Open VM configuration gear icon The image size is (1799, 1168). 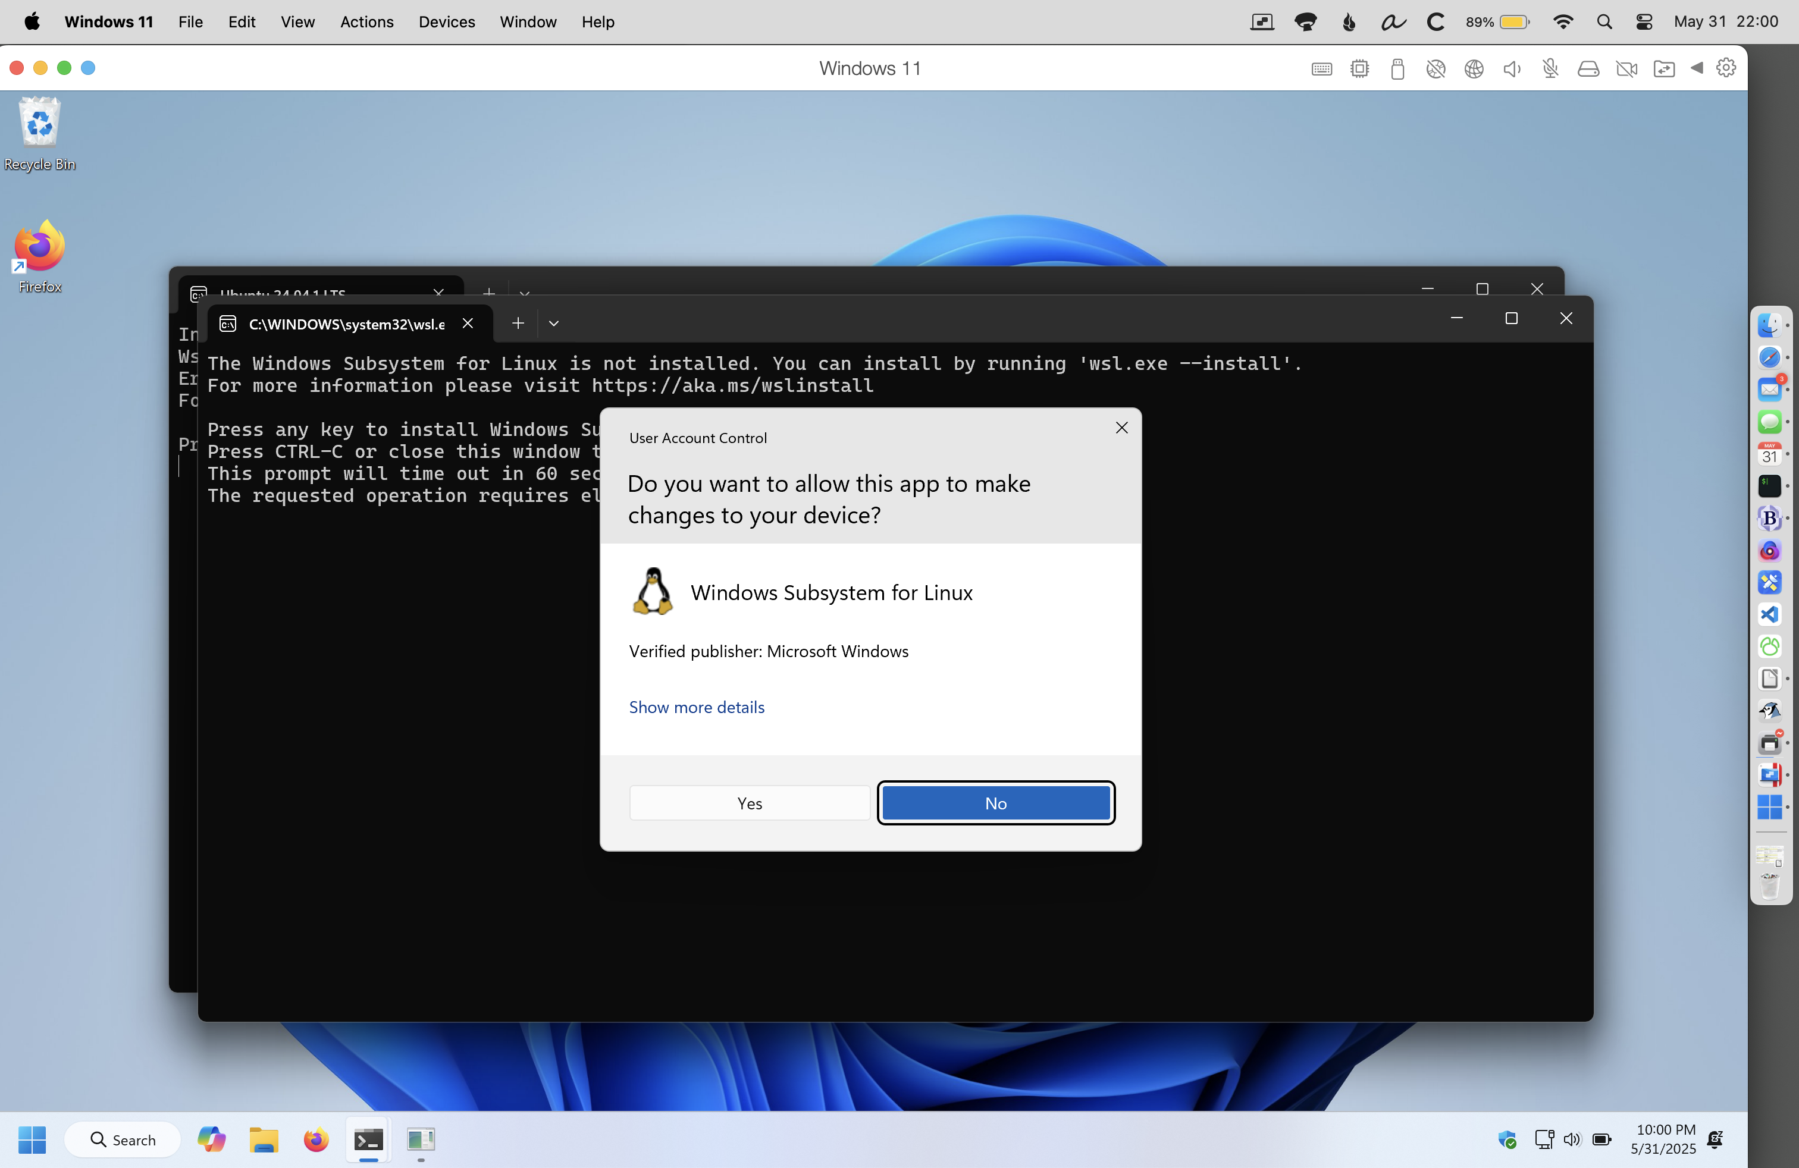point(1726,68)
